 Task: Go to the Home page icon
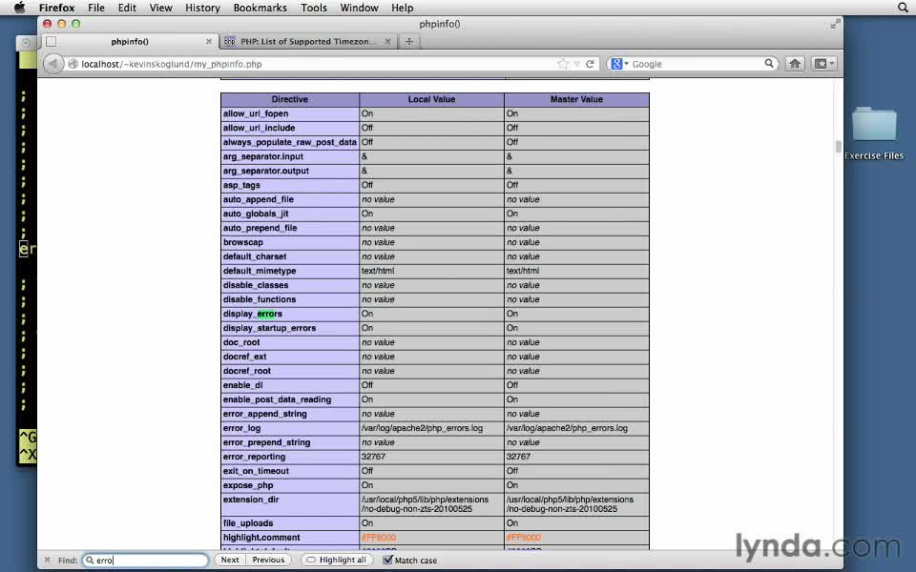point(795,64)
